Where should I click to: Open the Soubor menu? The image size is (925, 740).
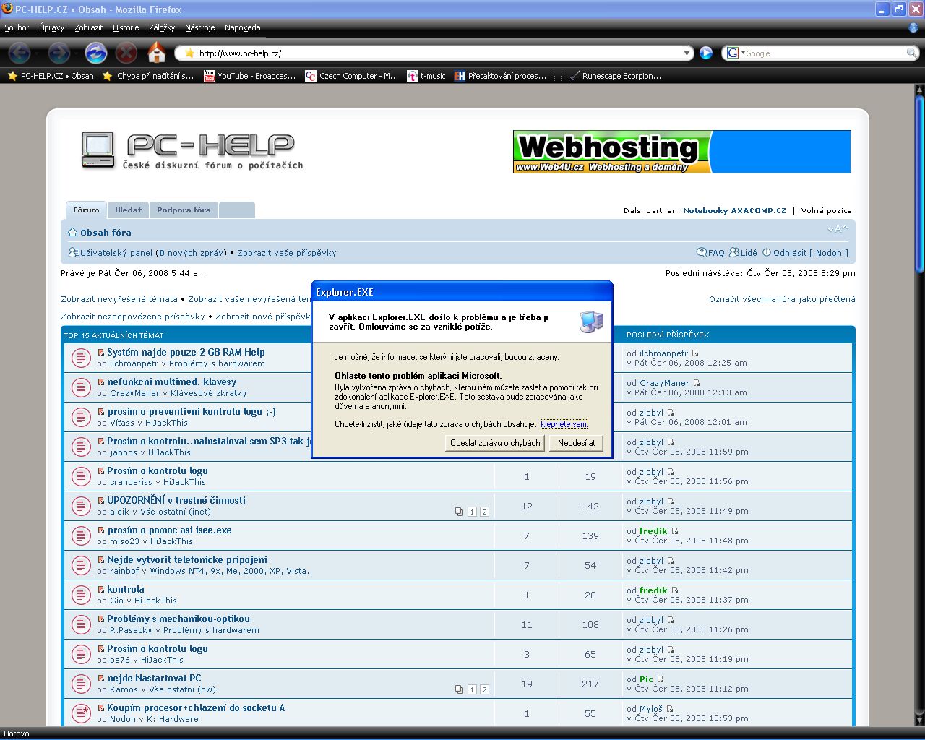pos(17,27)
